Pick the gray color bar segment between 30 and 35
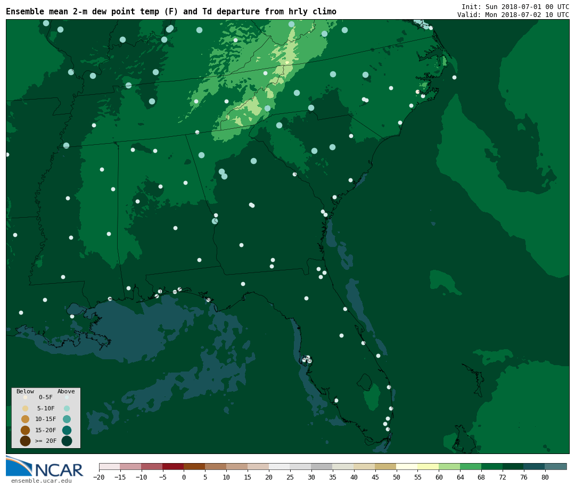575x487 pixels. coord(322,466)
